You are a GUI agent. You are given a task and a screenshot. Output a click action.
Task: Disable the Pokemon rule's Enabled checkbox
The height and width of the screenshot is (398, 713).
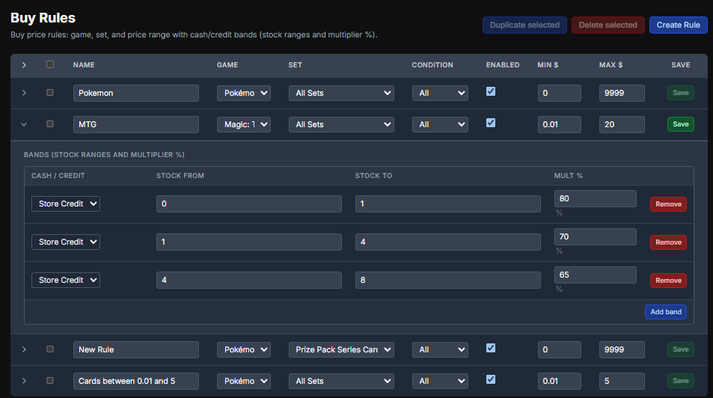click(x=491, y=91)
